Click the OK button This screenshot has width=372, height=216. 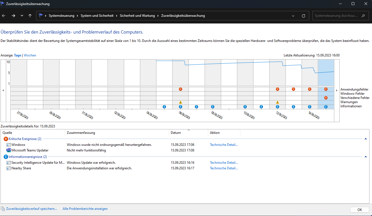(359, 210)
